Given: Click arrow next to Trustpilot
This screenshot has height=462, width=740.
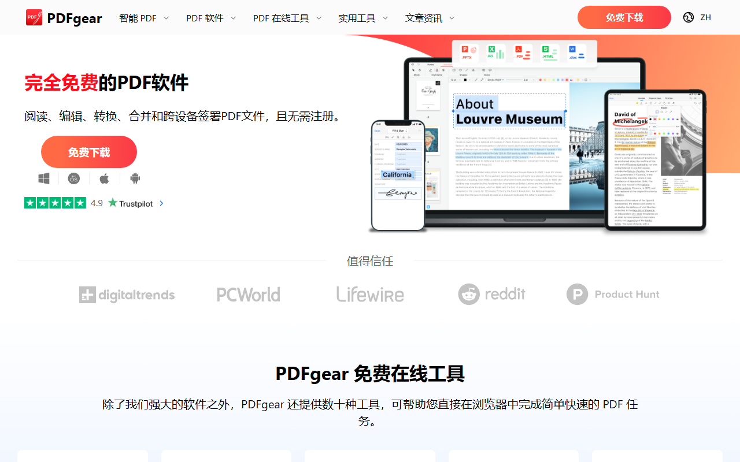Looking at the screenshot, I should pos(161,203).
